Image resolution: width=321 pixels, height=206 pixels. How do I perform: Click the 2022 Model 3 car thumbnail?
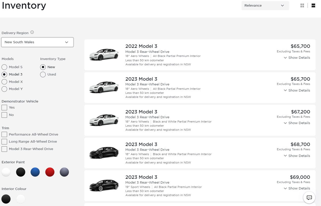(x=104, y=53)
